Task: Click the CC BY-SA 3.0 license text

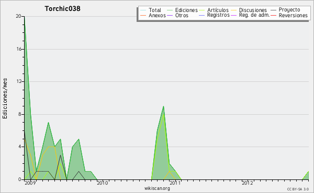Action: 298,189
